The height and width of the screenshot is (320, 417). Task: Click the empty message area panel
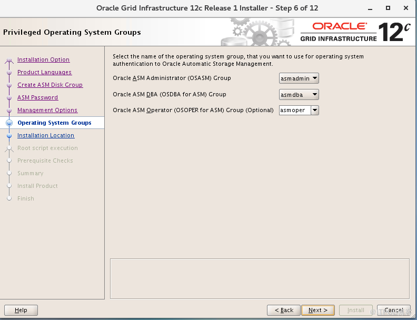(260, 278)
